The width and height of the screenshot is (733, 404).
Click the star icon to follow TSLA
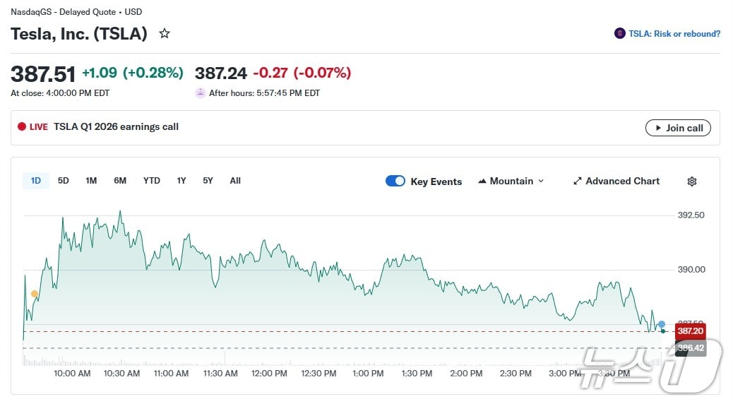(165, 33)
